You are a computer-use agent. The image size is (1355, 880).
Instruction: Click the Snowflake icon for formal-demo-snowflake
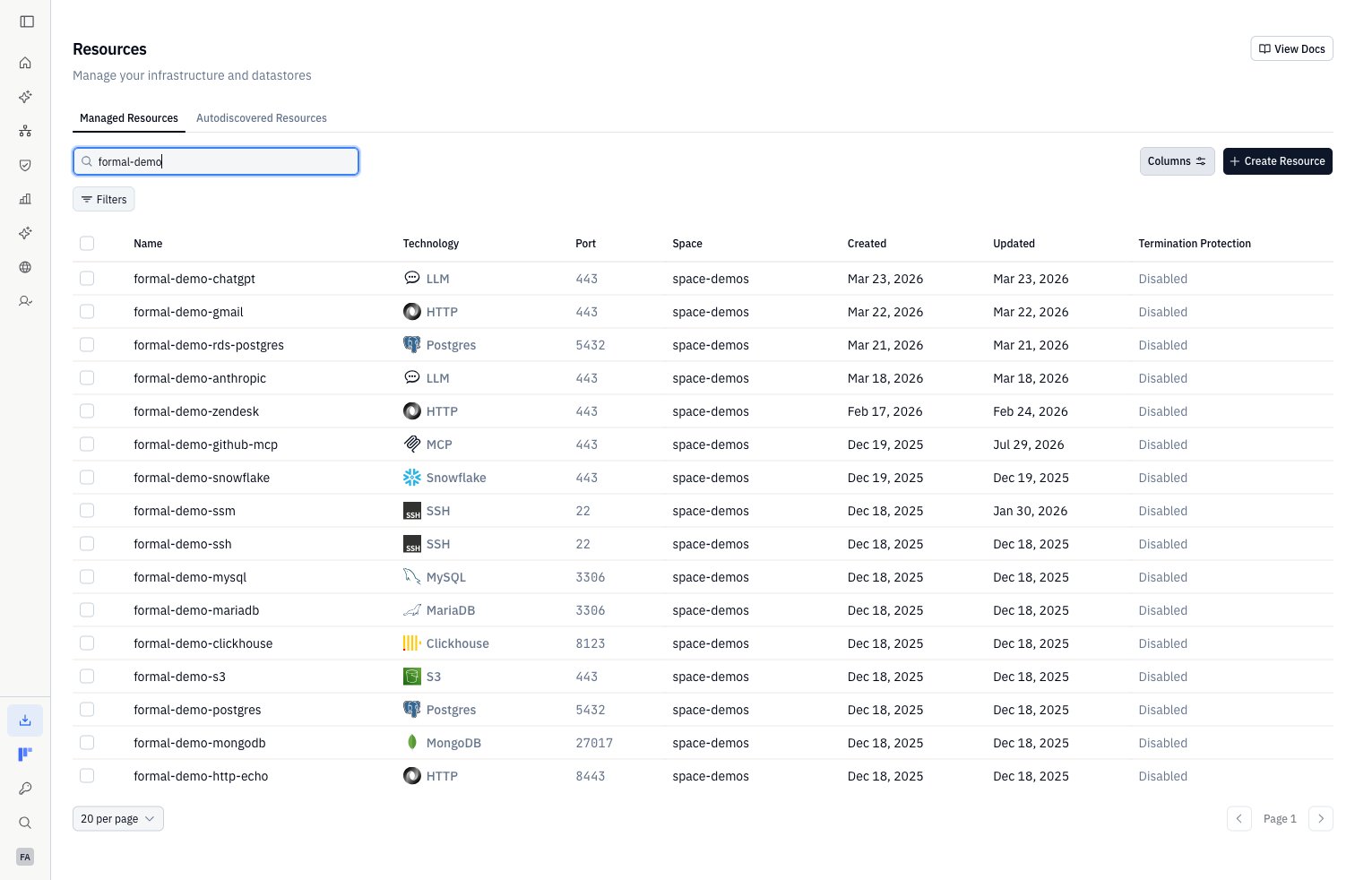(412, 478)
